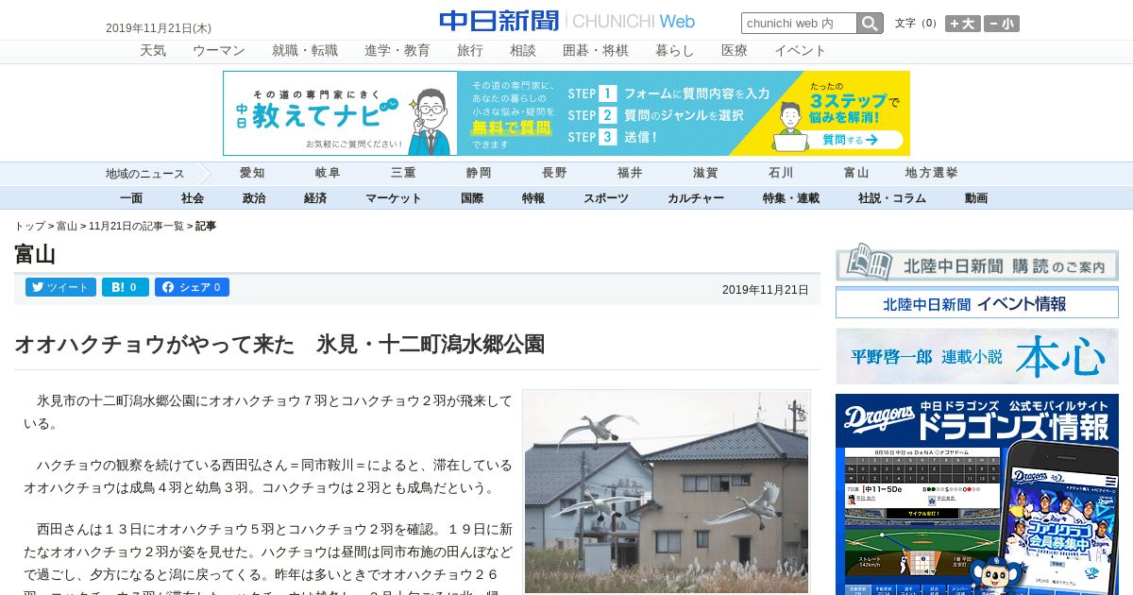Enlarge the swan photo in the article
This screenshot has height=595, width=1133.
pyautogui.click(x=667, y=492)
